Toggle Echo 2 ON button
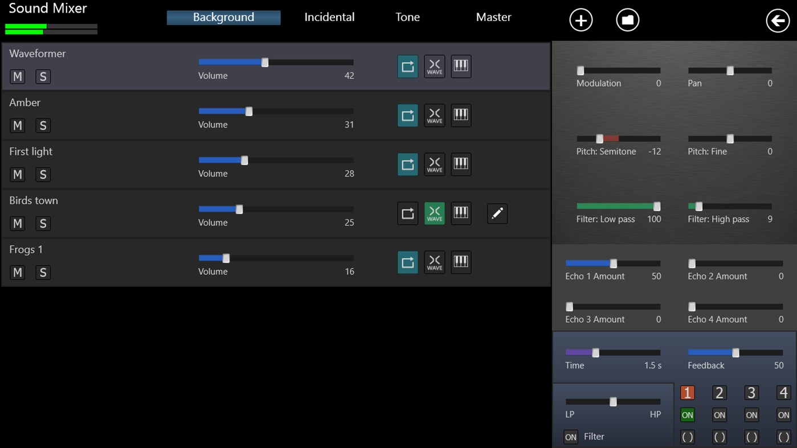 (719, 414)
